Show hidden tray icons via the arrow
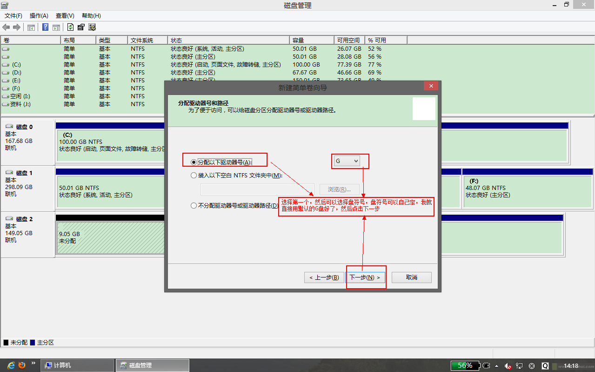 [x=497, y=366]
